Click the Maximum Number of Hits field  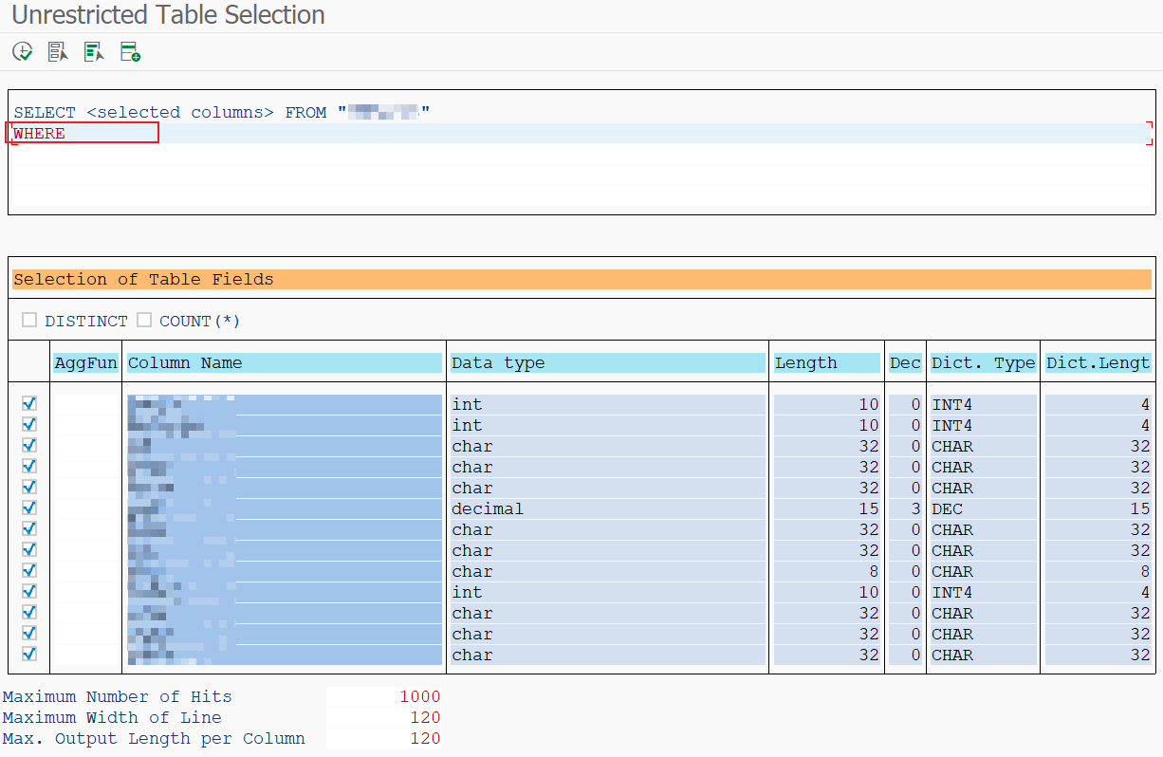click(384, 697)
